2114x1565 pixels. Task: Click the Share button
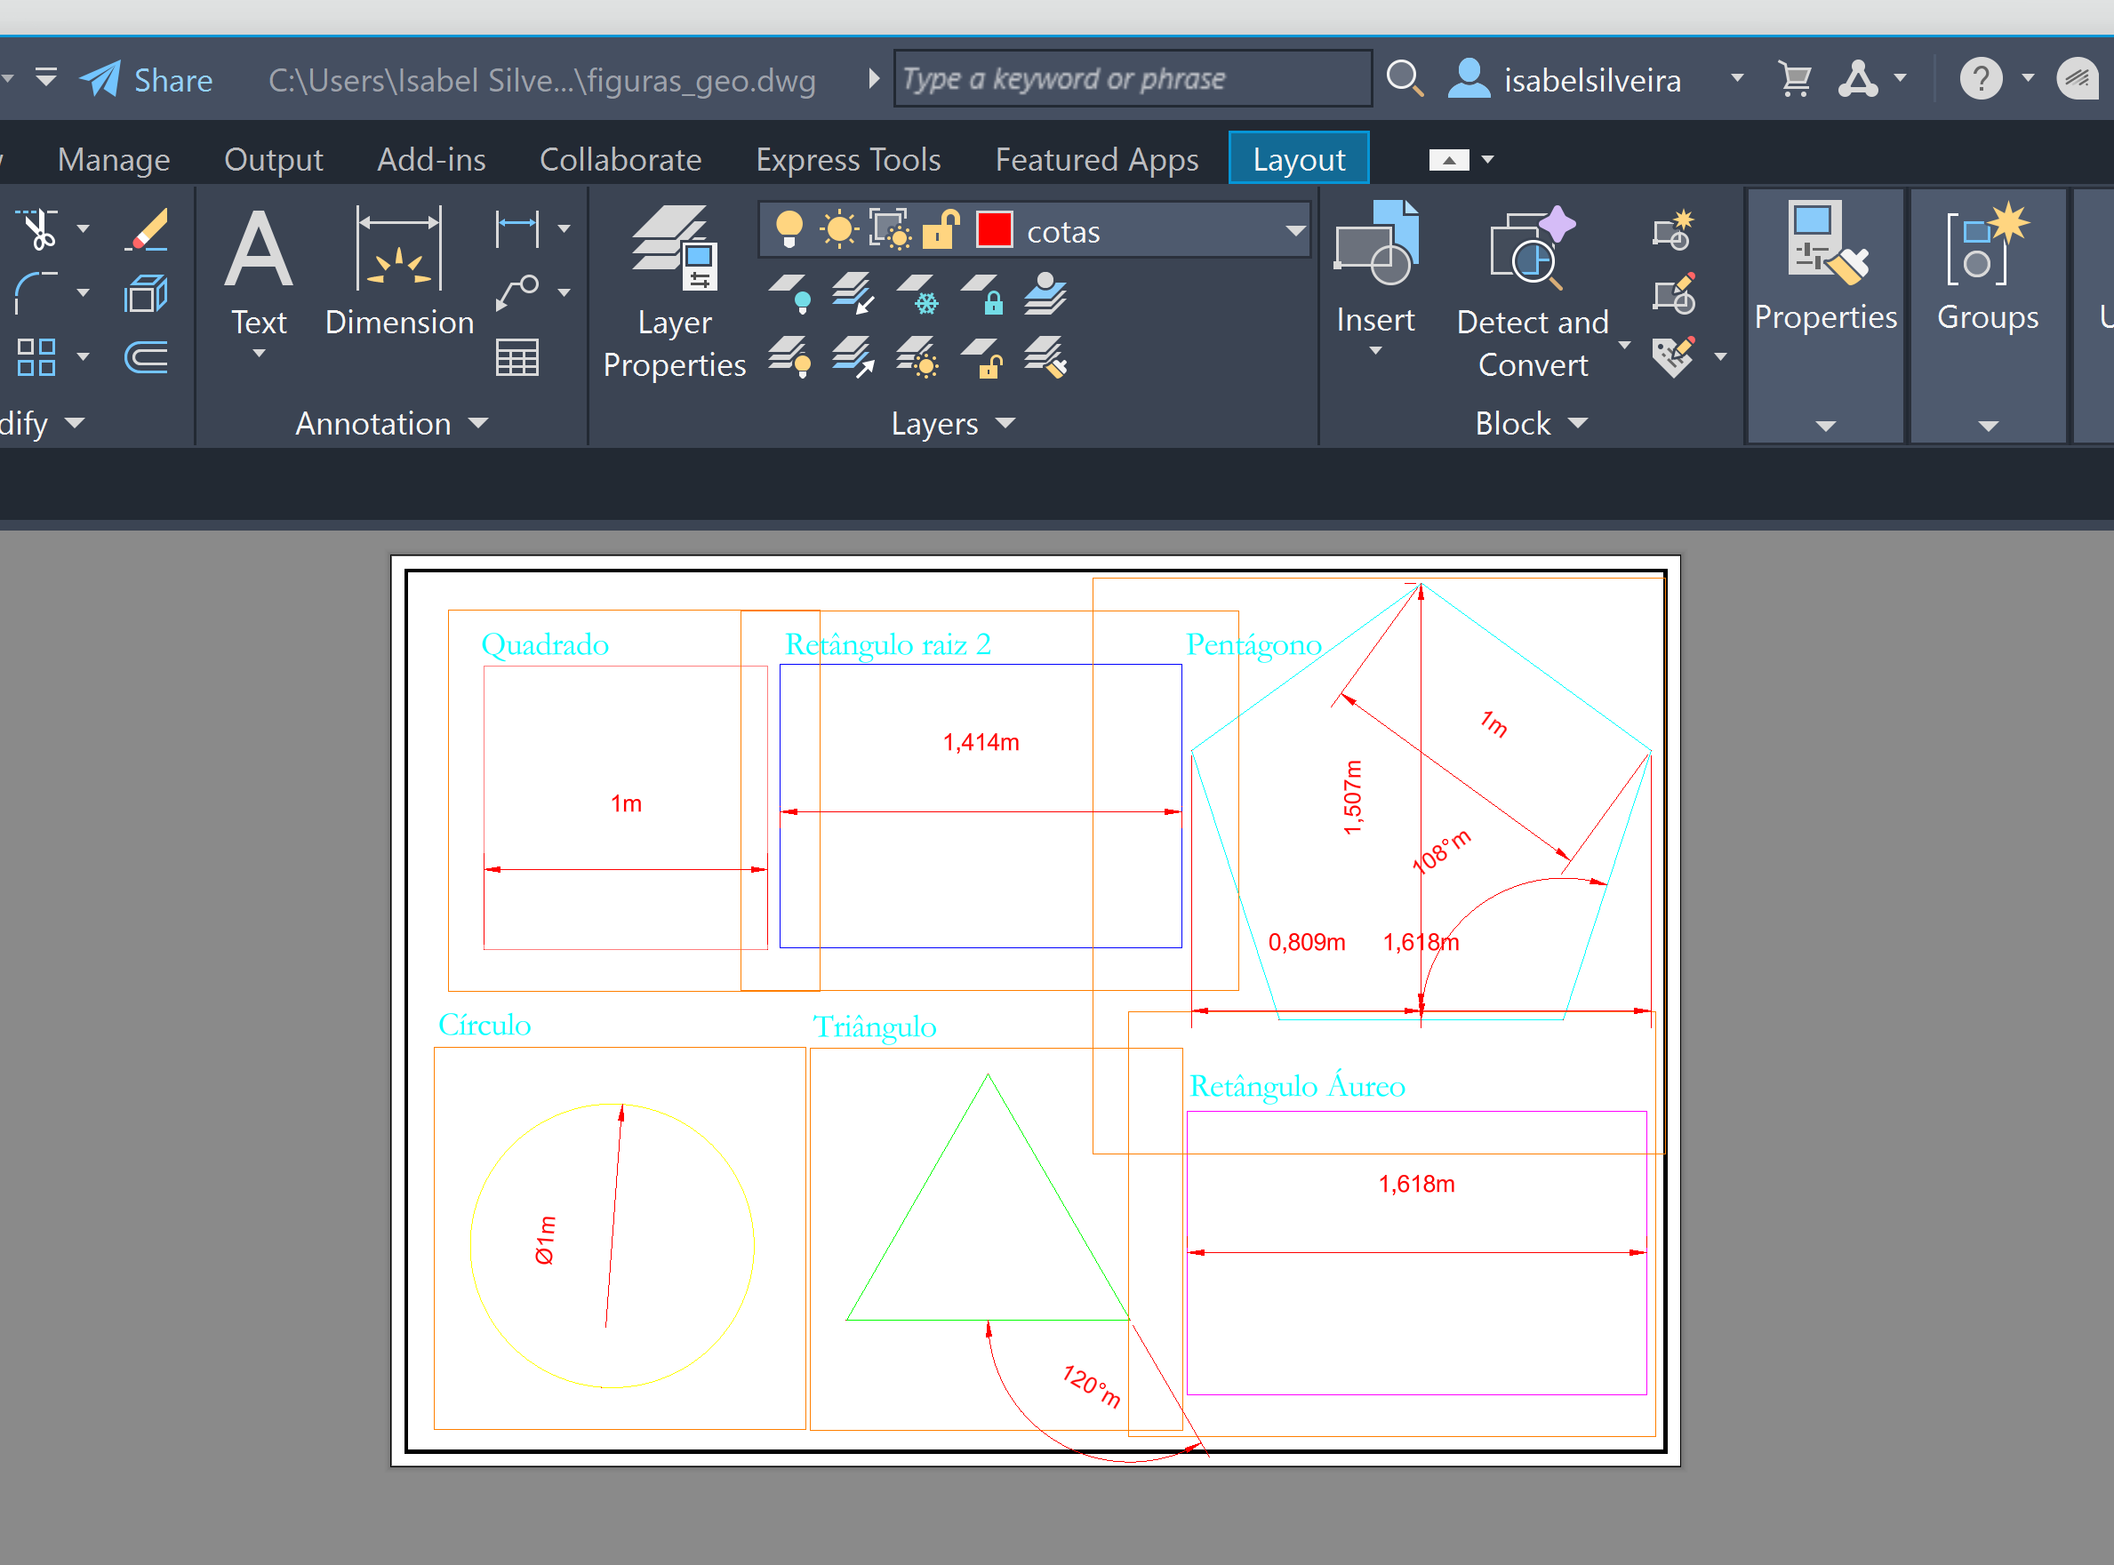147,81
